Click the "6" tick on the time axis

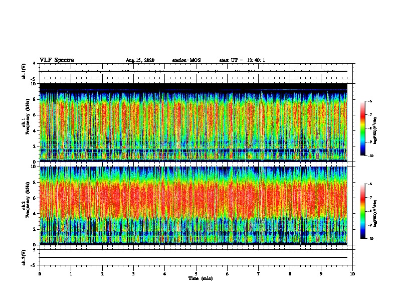pyautogui.click(x=227, y=274)
